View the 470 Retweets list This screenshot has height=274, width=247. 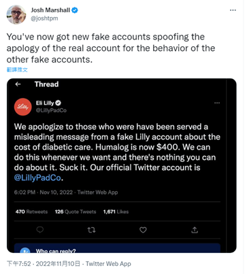pos(31,211)
